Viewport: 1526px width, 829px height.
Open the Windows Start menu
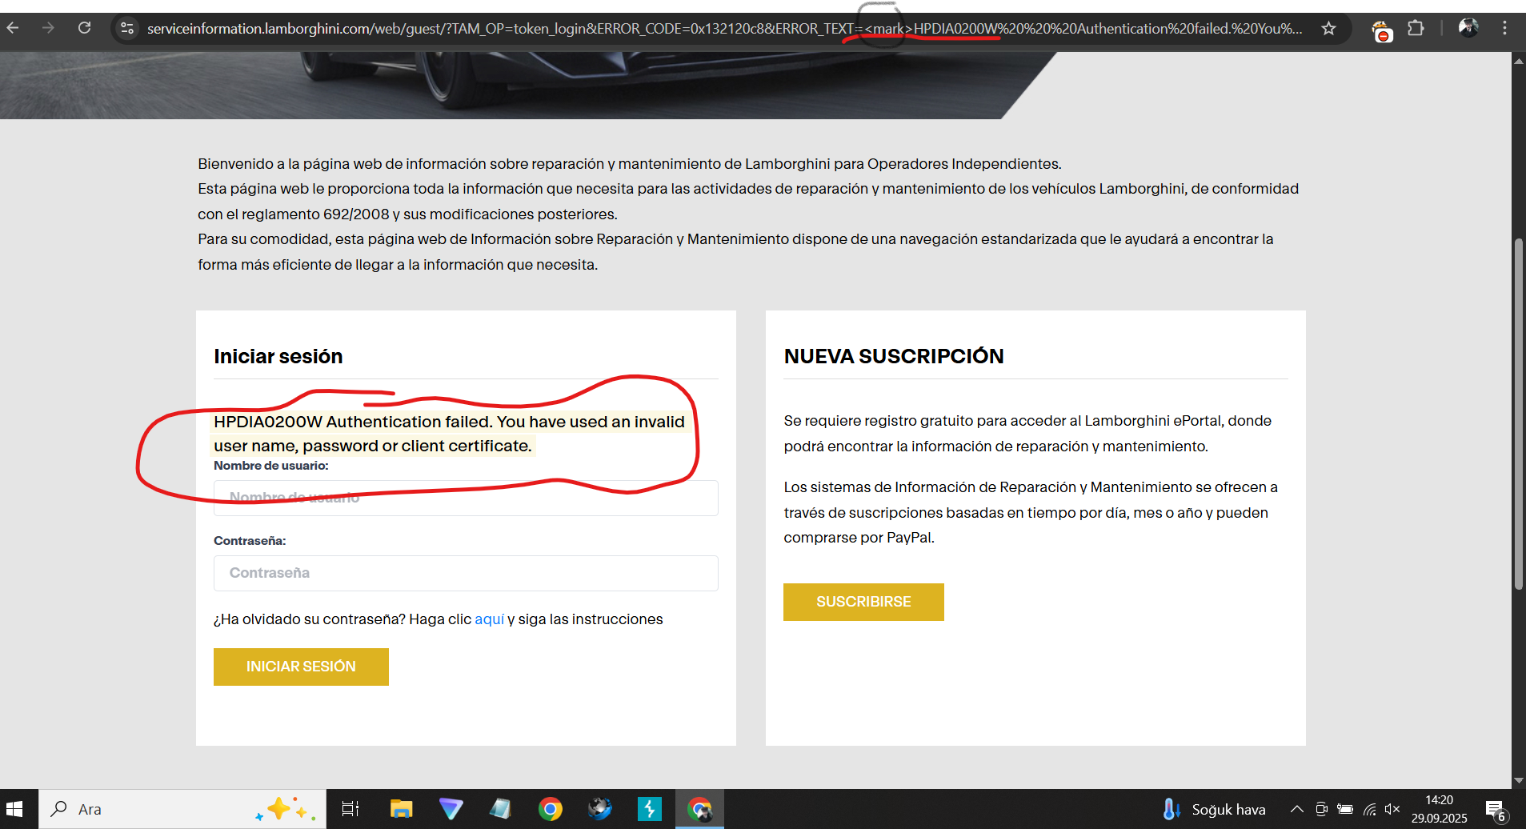[x=14, y=809]
